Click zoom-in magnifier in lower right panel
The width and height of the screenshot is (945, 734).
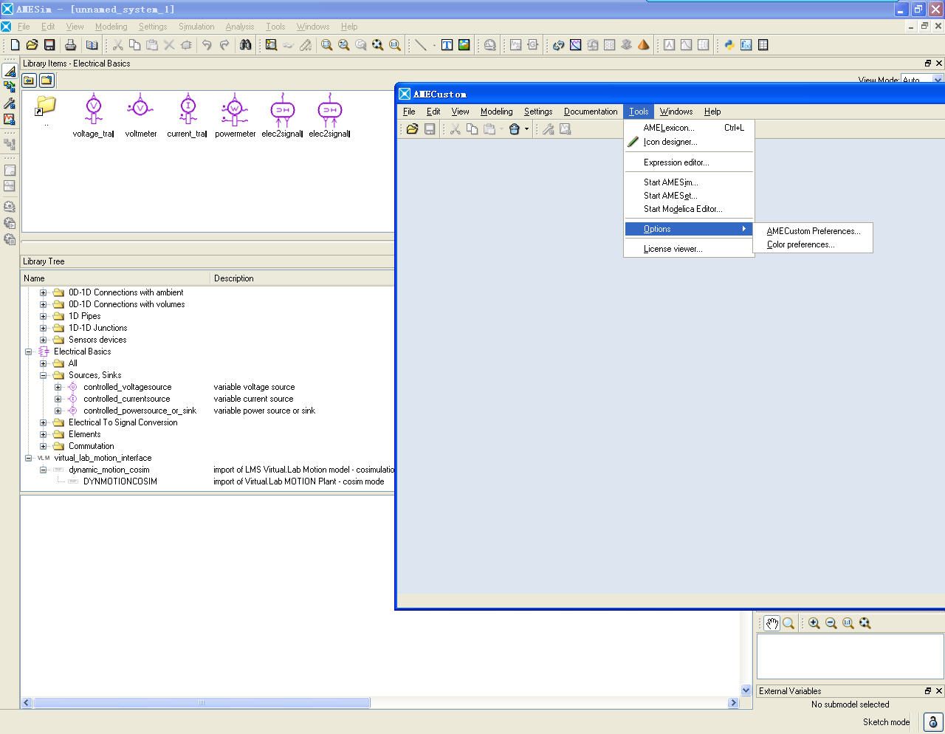[x=814, y=623]
